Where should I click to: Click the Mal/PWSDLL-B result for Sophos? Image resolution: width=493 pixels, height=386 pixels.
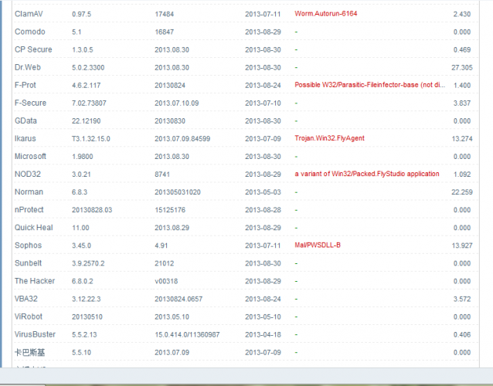coord(318,245)
